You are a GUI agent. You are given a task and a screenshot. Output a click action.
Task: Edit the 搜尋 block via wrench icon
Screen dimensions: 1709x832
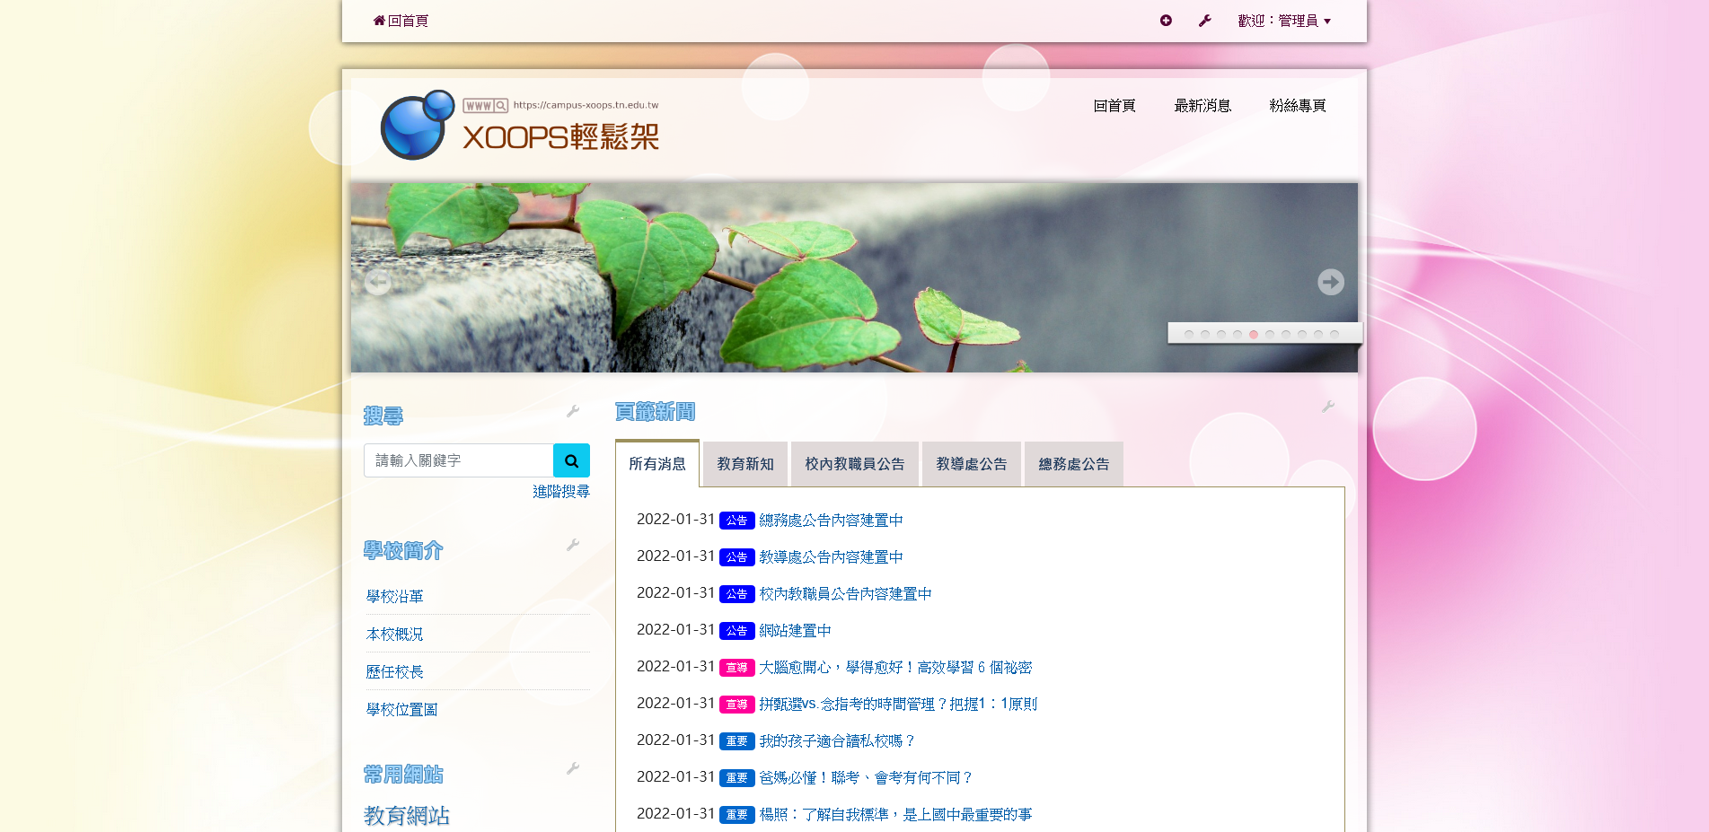(573, 411)
